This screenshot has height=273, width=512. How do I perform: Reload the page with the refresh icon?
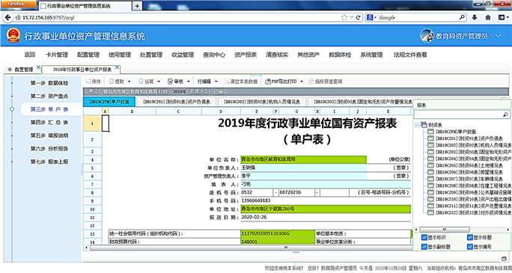359,18
